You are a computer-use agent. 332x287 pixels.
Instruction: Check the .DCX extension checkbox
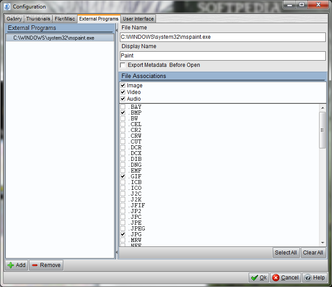pyautogui.click(x=123, y=153)
